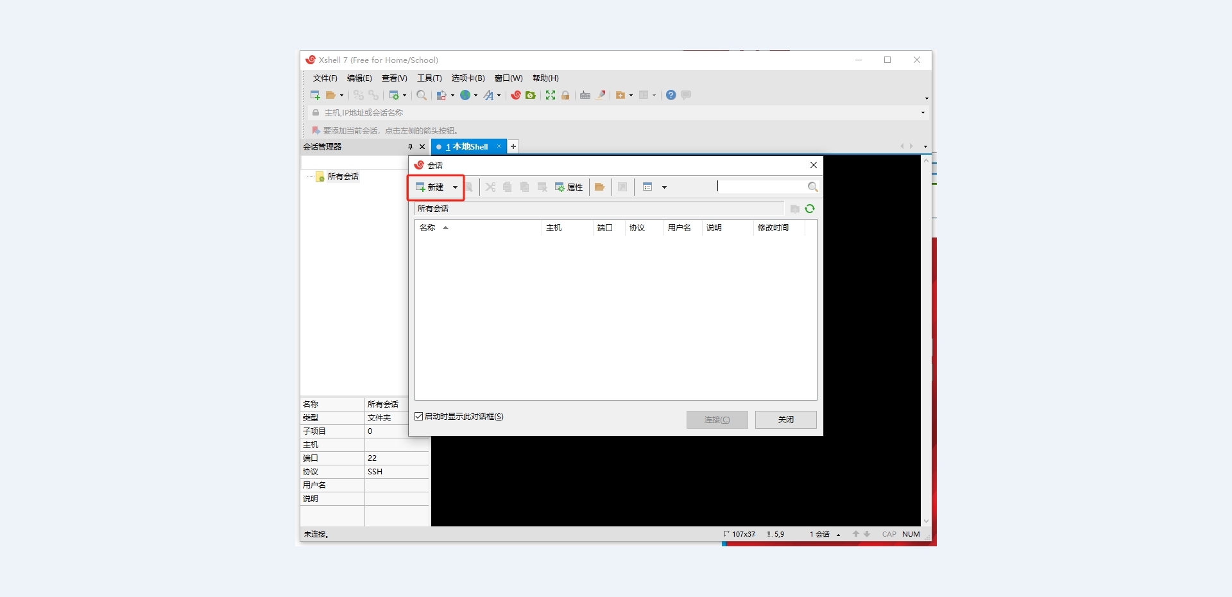Viewport: 1232px width, 597px height.
Task: Click the magnifier icon in session search box
Action: 812,187
